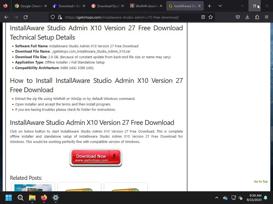This screenshot has width=273, height=204.
Task: Open a new tab with plus button
Action: tap(210, 6)
